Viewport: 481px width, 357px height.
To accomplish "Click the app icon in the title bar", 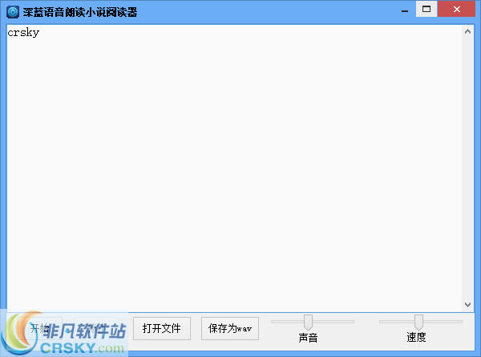I will (13, 11).
